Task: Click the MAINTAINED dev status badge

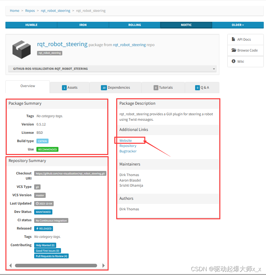Action: pyautogui.click(x=43, y=212)
